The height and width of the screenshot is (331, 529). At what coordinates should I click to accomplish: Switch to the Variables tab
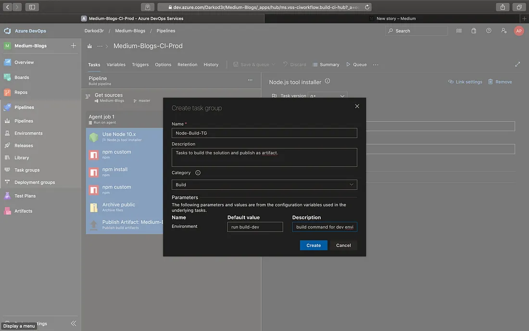[x=116, y=64]
